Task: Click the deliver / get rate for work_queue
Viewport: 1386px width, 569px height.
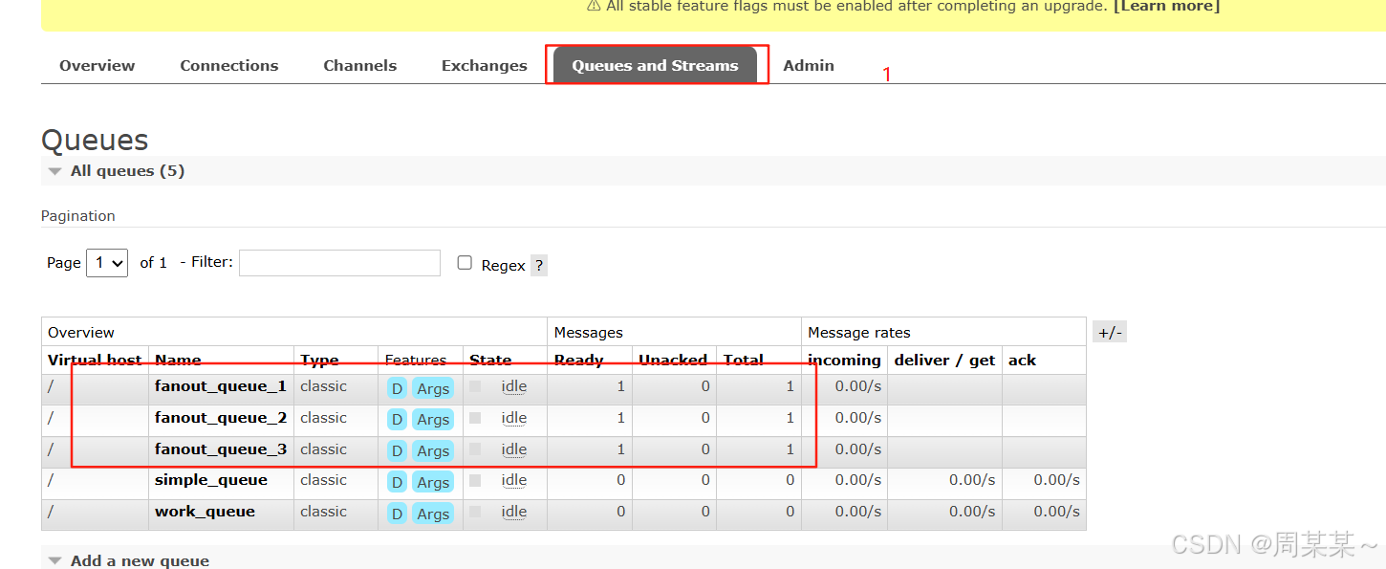Action: point(972,512)
